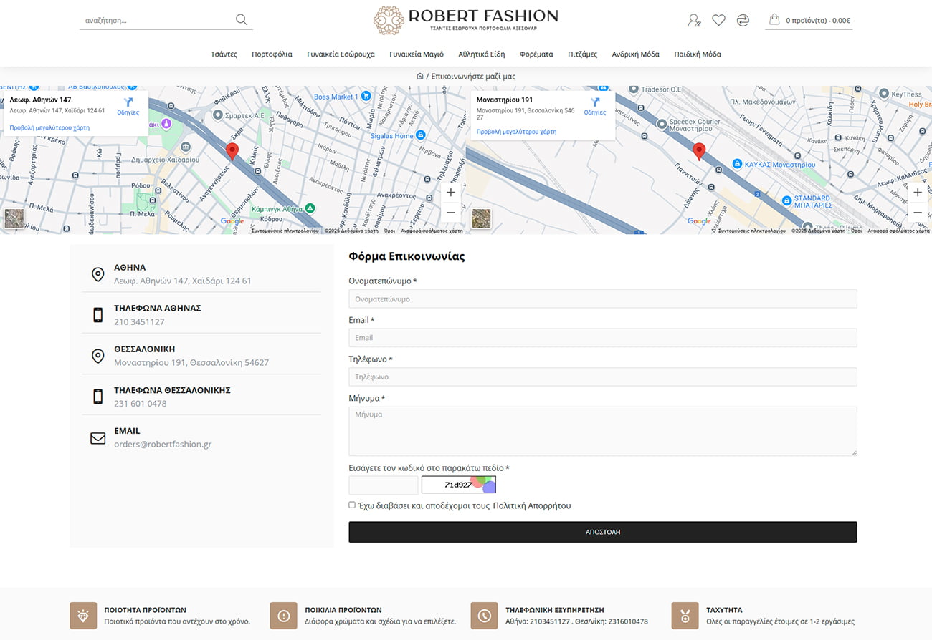Click directions icon on Thessaloniki map
The image size is (932, 640).
point(595,102)
